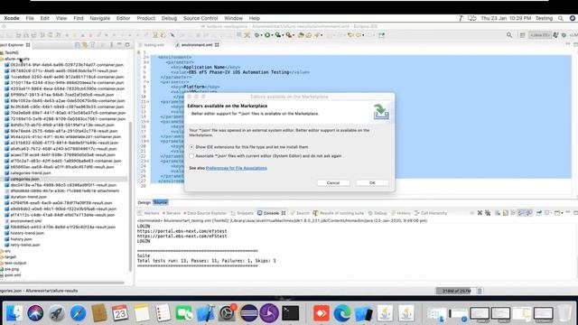
Task: Click Cancel in Marketplace dialog
Action: tap(333, 182)
